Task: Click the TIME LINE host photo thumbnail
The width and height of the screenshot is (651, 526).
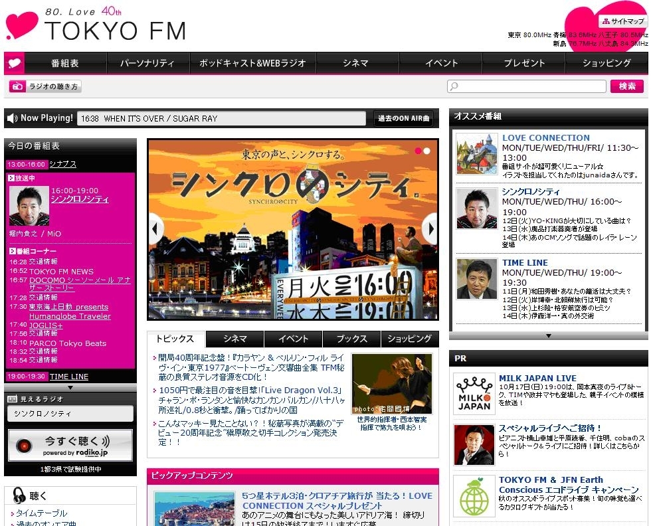Action: click(x=477, y=279)
